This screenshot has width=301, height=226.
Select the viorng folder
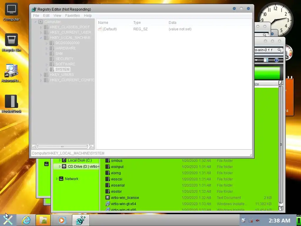coord(116,173)
